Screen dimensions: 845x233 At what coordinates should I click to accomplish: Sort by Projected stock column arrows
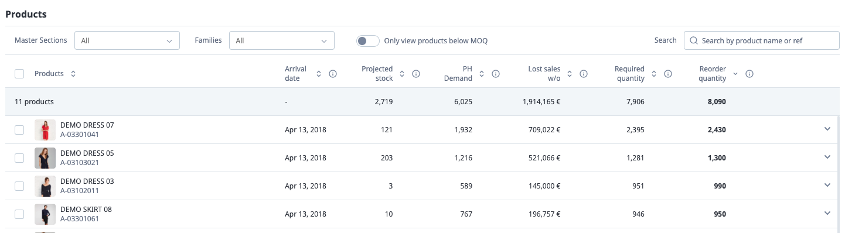402,74
